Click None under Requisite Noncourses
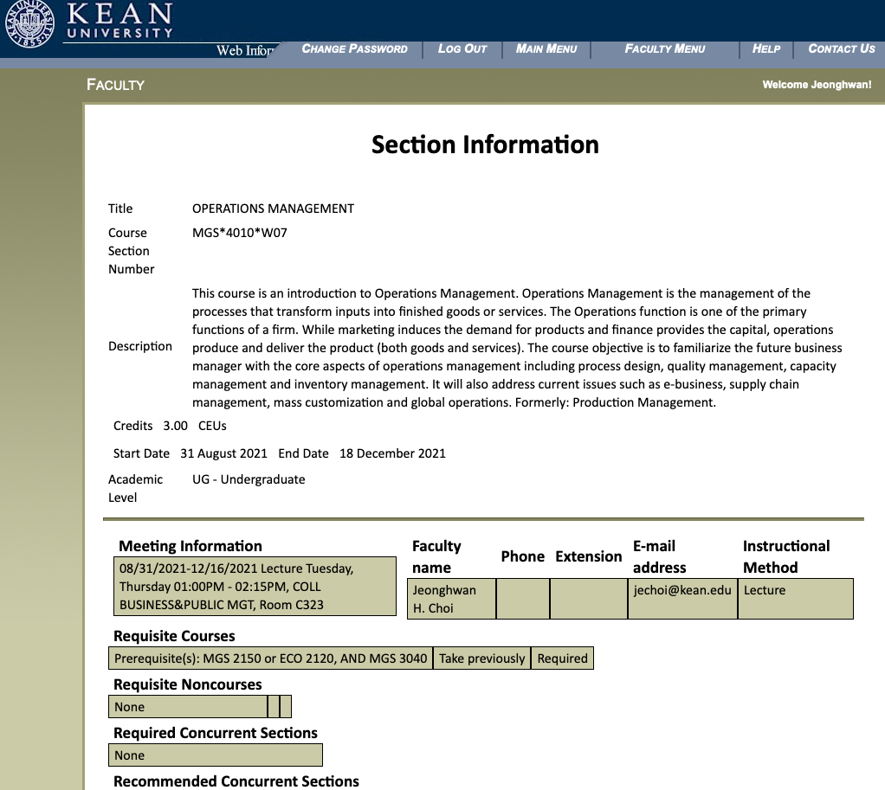885x790 pixels. click(x=188, y=707)
